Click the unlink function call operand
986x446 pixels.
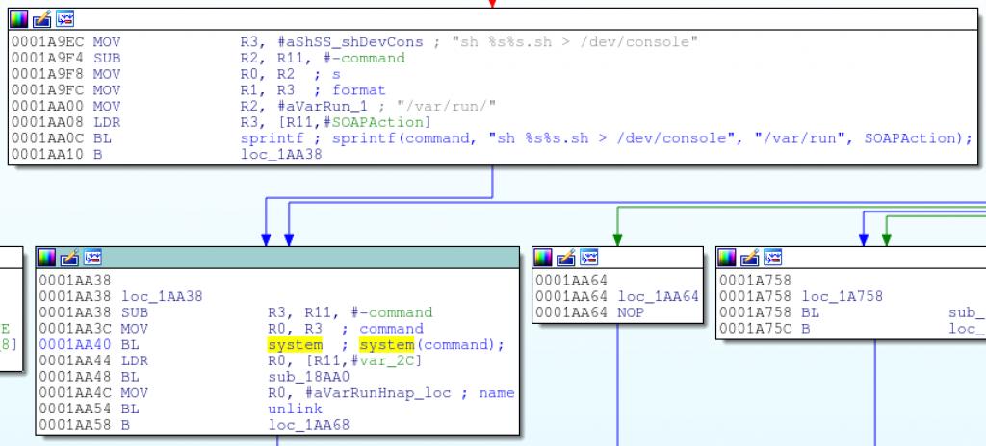coord(288,409)
